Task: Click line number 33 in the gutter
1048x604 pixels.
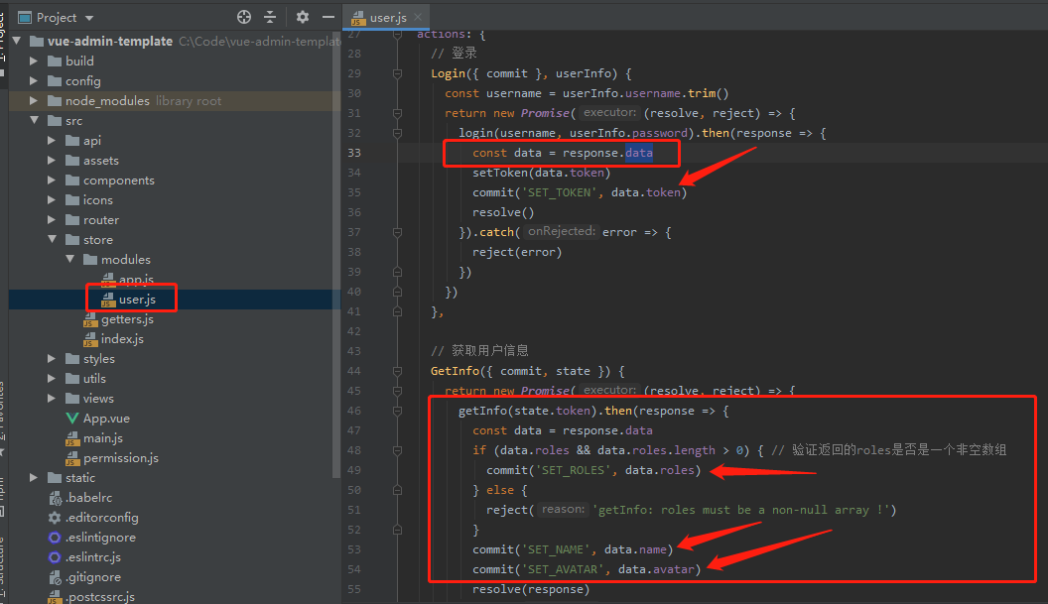Action: (354, 153)
